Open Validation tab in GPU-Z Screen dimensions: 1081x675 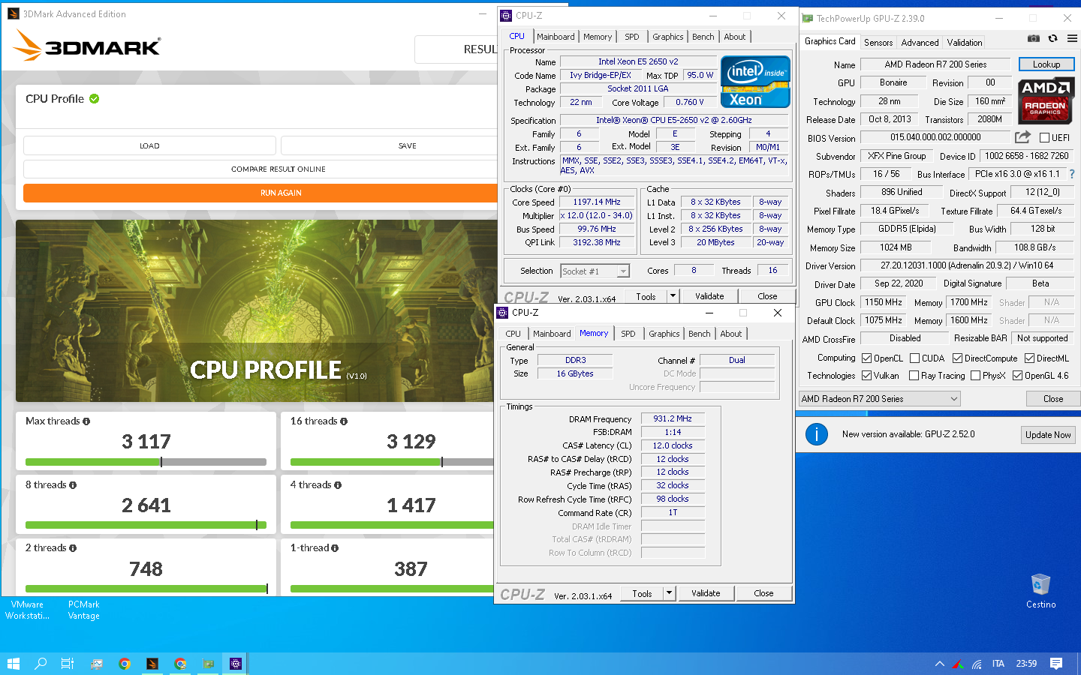965,43
